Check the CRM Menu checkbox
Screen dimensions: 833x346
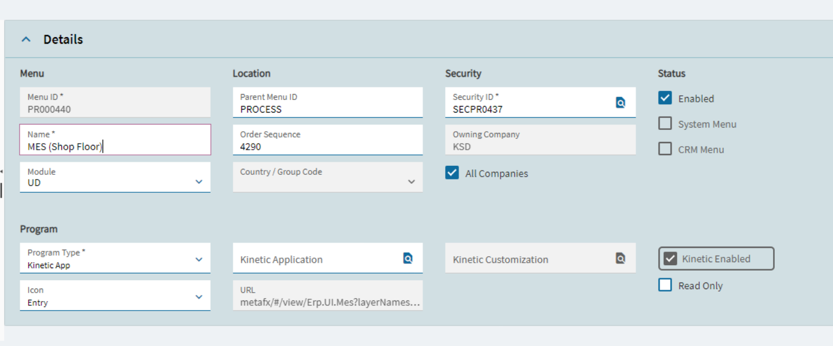(665, 149)
